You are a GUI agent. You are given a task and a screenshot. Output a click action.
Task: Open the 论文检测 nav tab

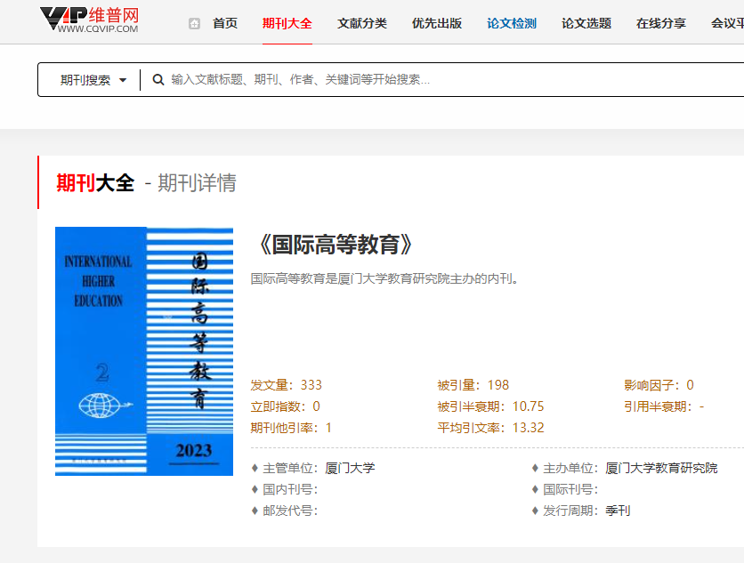click(x=512, y=23)
